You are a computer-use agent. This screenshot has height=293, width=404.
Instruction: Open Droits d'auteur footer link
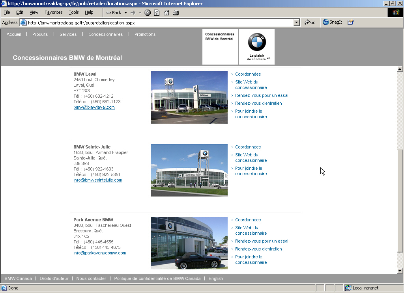(54, 278)
